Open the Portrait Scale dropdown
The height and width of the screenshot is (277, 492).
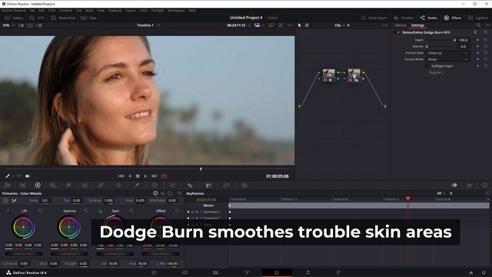point(447,53)
